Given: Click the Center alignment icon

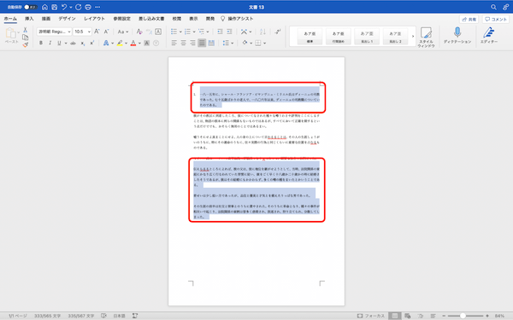Looking at the screenshot, I should point(183,43).
